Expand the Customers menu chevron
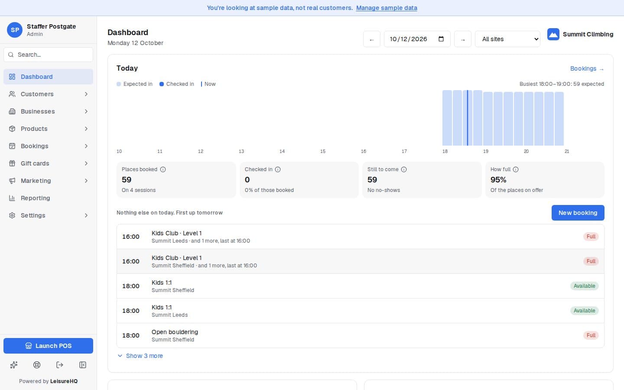Screen dimensions: 624x390 click(x=86, y=94)
